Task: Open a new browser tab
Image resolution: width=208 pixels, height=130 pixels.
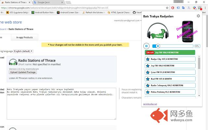Action: coord(68,2)
